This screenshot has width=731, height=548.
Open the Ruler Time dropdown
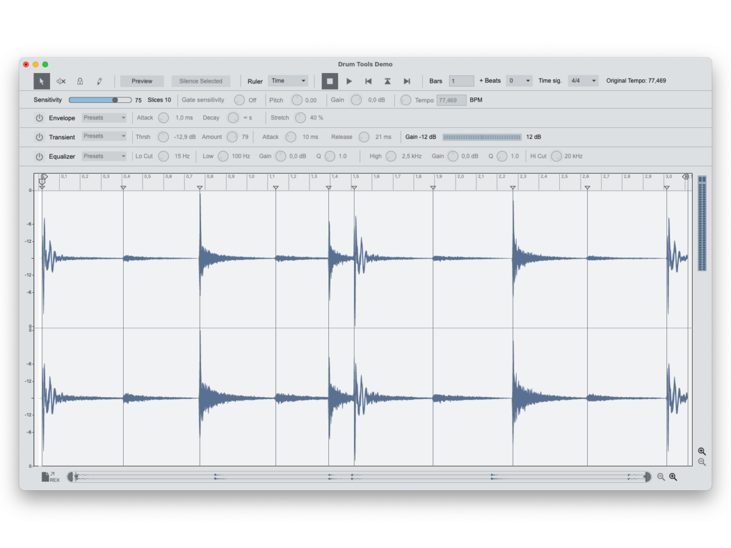tap(288, 81)
